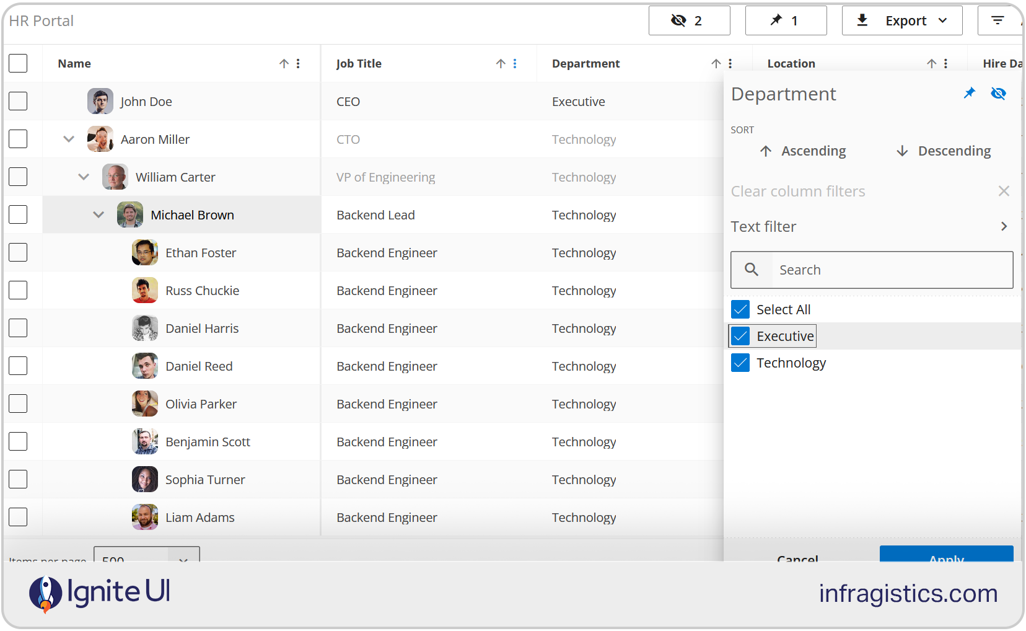Click Clear column filters
The image size is (1026, 631).
[x=798, y=191]
